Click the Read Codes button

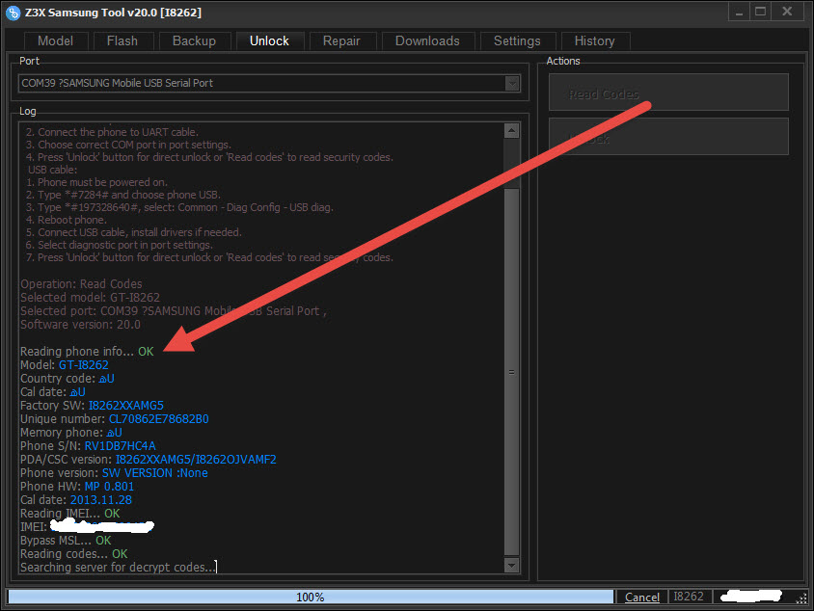click(668, 93)
